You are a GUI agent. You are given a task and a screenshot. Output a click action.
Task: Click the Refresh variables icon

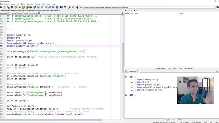pos(141,11)
